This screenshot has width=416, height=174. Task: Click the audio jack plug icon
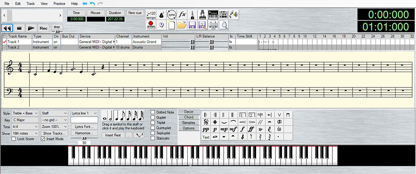coord(192,15)
